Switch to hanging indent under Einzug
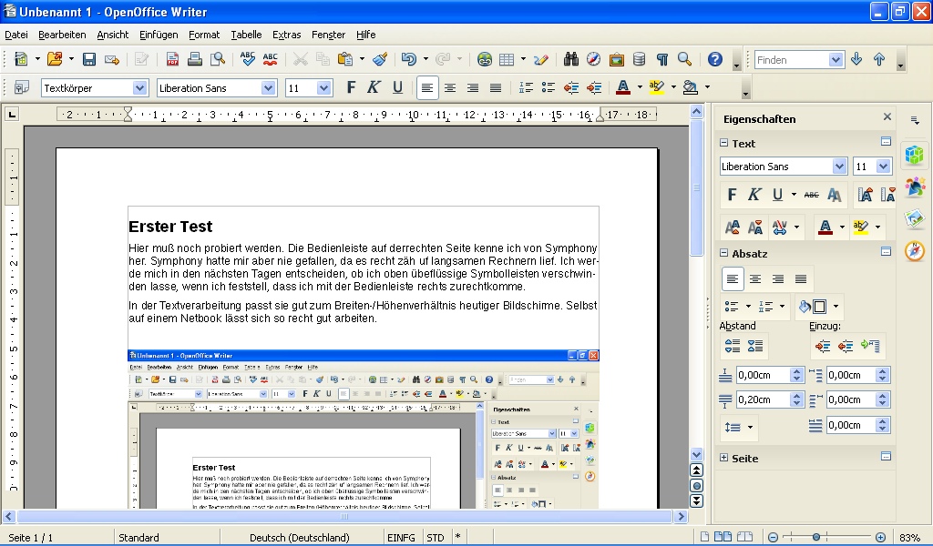This screenshot has height=546, width=933. (870, 346)
